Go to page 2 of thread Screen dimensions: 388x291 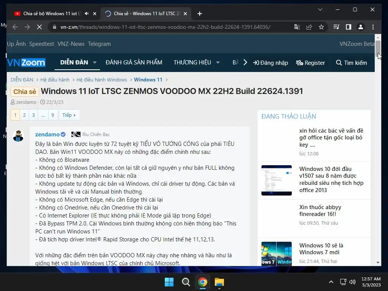(24, 115)
